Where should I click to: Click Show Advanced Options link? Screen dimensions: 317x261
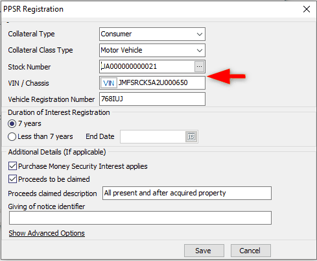point(47,233)
